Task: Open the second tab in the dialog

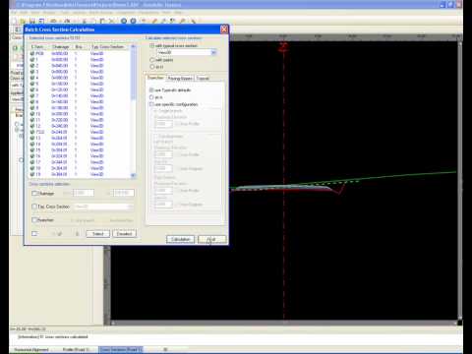Action: [180, 79]
